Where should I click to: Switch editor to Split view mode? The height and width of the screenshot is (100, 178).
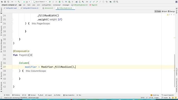(164, 11)
